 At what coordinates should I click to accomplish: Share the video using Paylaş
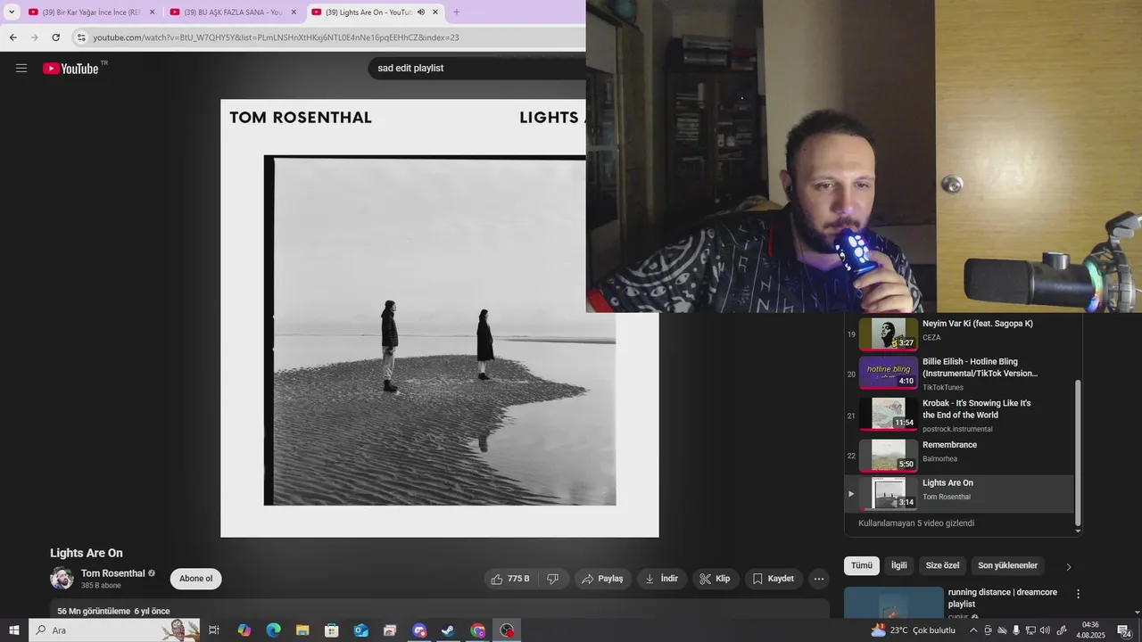[602, 579]
